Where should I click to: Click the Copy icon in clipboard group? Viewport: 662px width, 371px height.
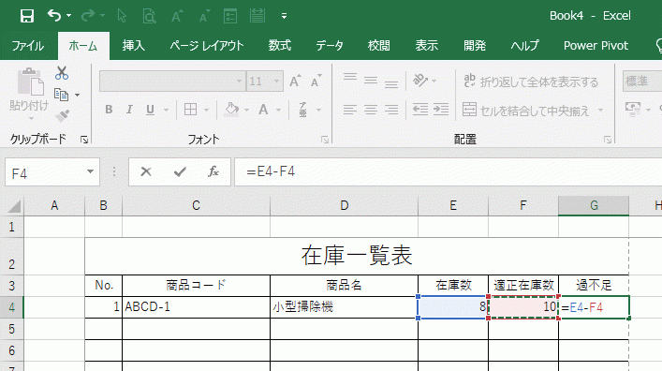61,95
